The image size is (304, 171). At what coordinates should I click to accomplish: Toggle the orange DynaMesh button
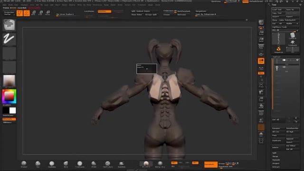[x=211, y=164]
